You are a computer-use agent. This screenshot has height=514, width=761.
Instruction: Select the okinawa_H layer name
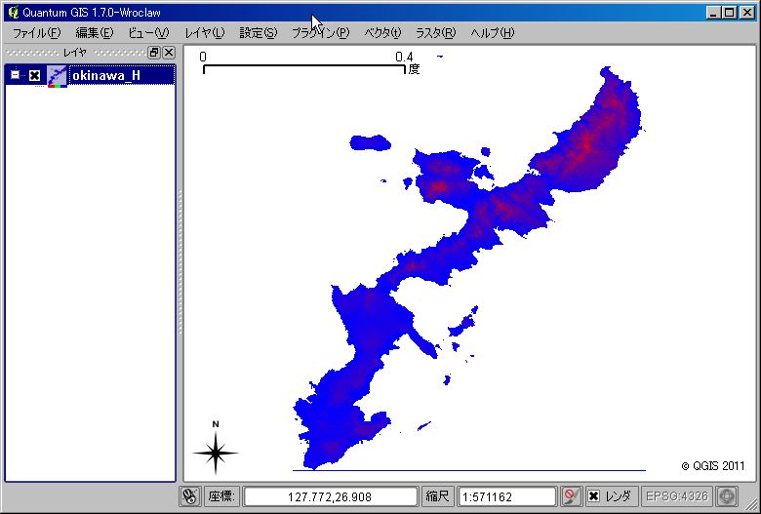click(106, 76)
